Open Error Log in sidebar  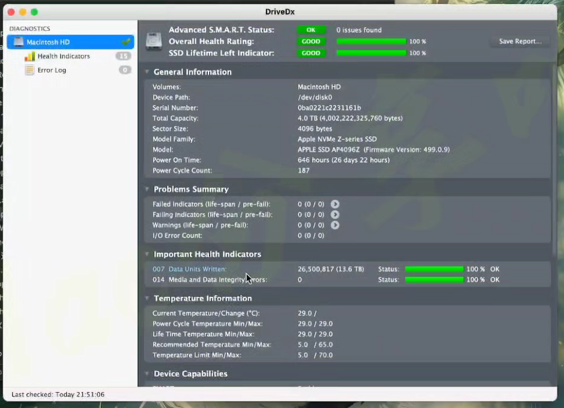pos(52,70)
